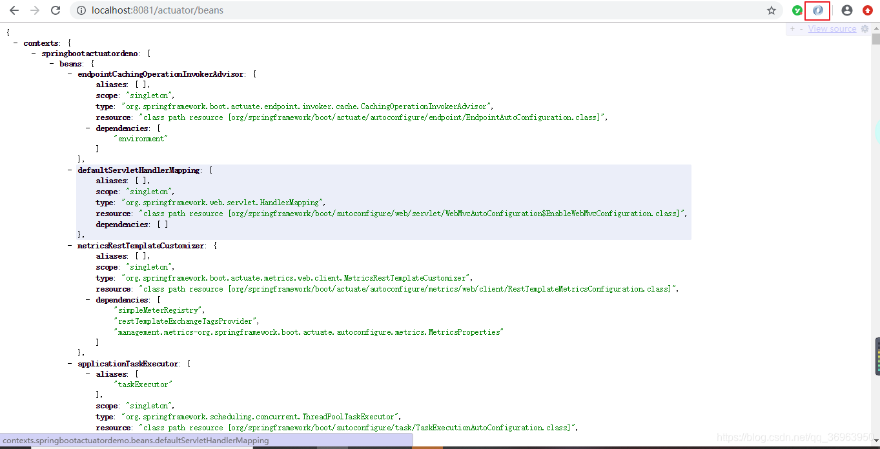The height and width of the screenshot is (449, 880).
Task: Click the management.metrics MetricsProperties dependency
Action: (308, 332)
